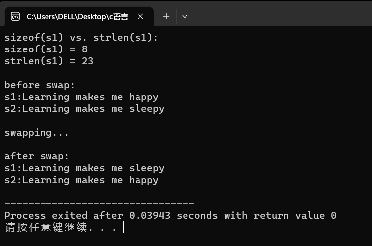Click the blinking text cursor after the prompt
The image size is (372, 246).
click(x=123, y=228)
